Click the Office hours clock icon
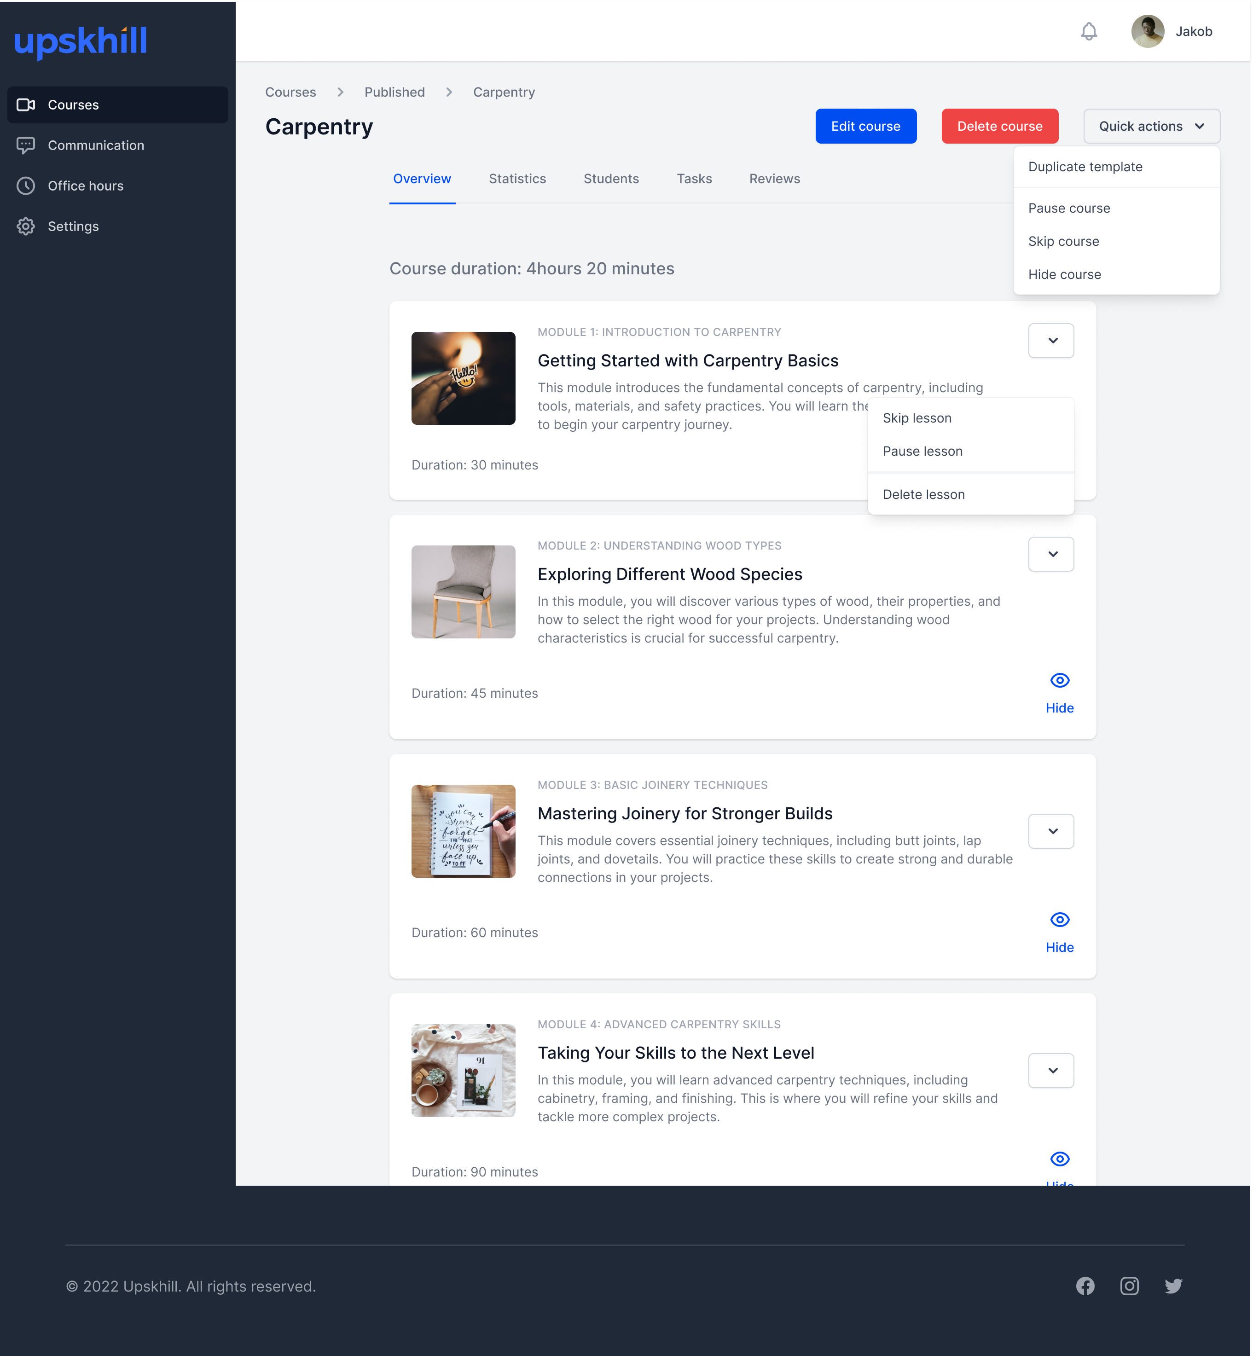This screenshot has width=1253, height=1356. pos(26,186)
